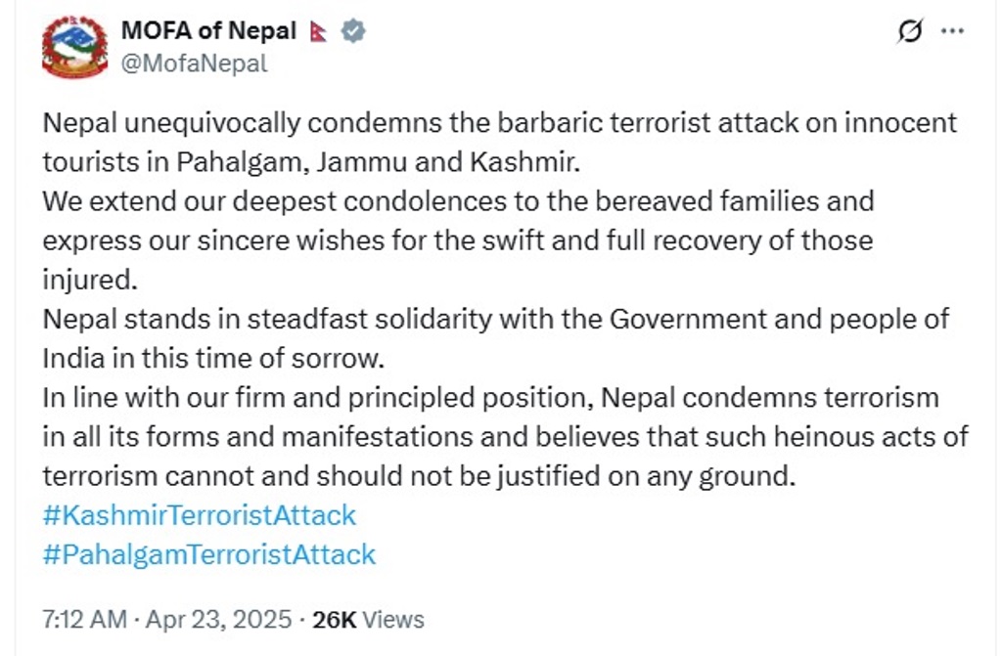
Task: Click the text 'Pahalgam, Jammu and Kashmir.'
Action: tap(379, 162)
